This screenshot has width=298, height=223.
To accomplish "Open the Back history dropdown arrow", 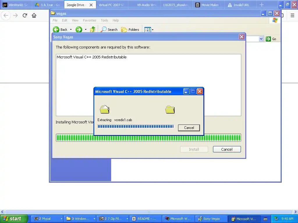I will (x=71, y=30).
